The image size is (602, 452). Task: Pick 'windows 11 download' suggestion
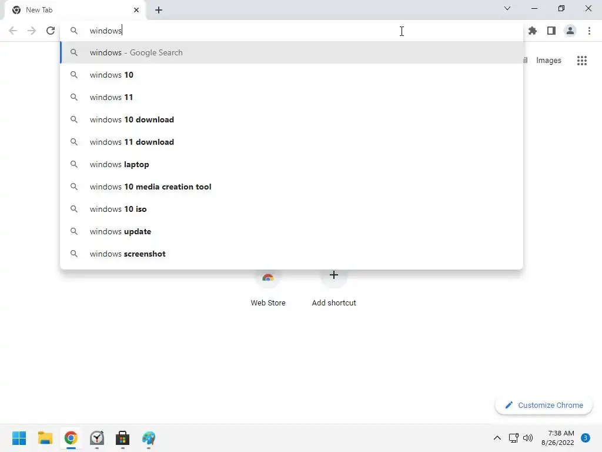(292, 142)
